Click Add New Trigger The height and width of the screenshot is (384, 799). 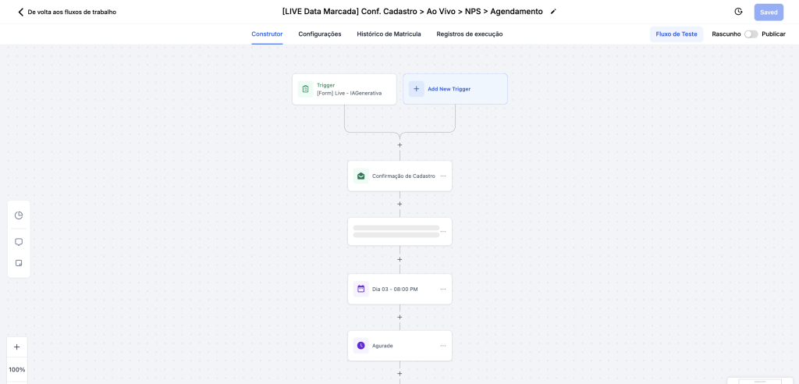[455, 89]
